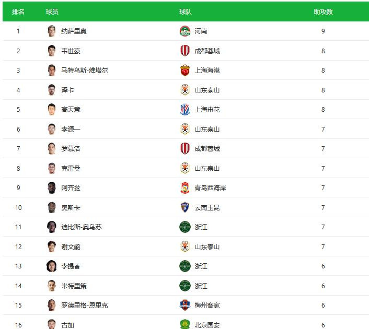Click the avatar of 阿齐兹
This screenshot has height=329, width=369.
tap(51, 188)
